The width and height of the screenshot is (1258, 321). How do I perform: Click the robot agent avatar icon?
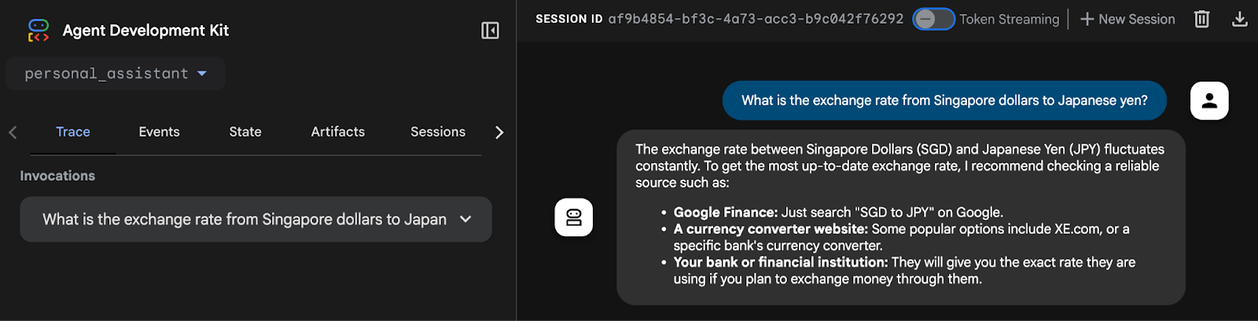(574, 217)
